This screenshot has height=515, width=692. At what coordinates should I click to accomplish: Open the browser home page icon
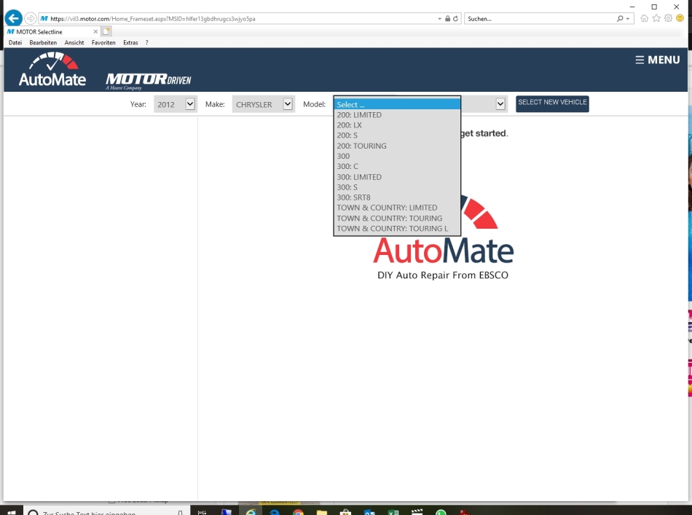point(644,18)
